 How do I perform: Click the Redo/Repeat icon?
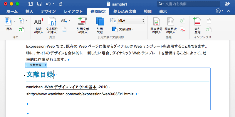(x=61, y=4)
